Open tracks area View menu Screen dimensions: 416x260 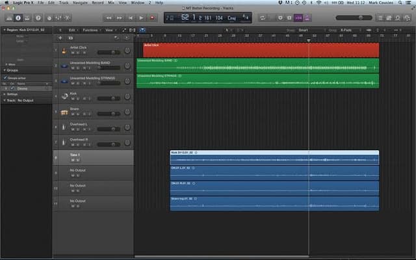(x=110, y=30)
